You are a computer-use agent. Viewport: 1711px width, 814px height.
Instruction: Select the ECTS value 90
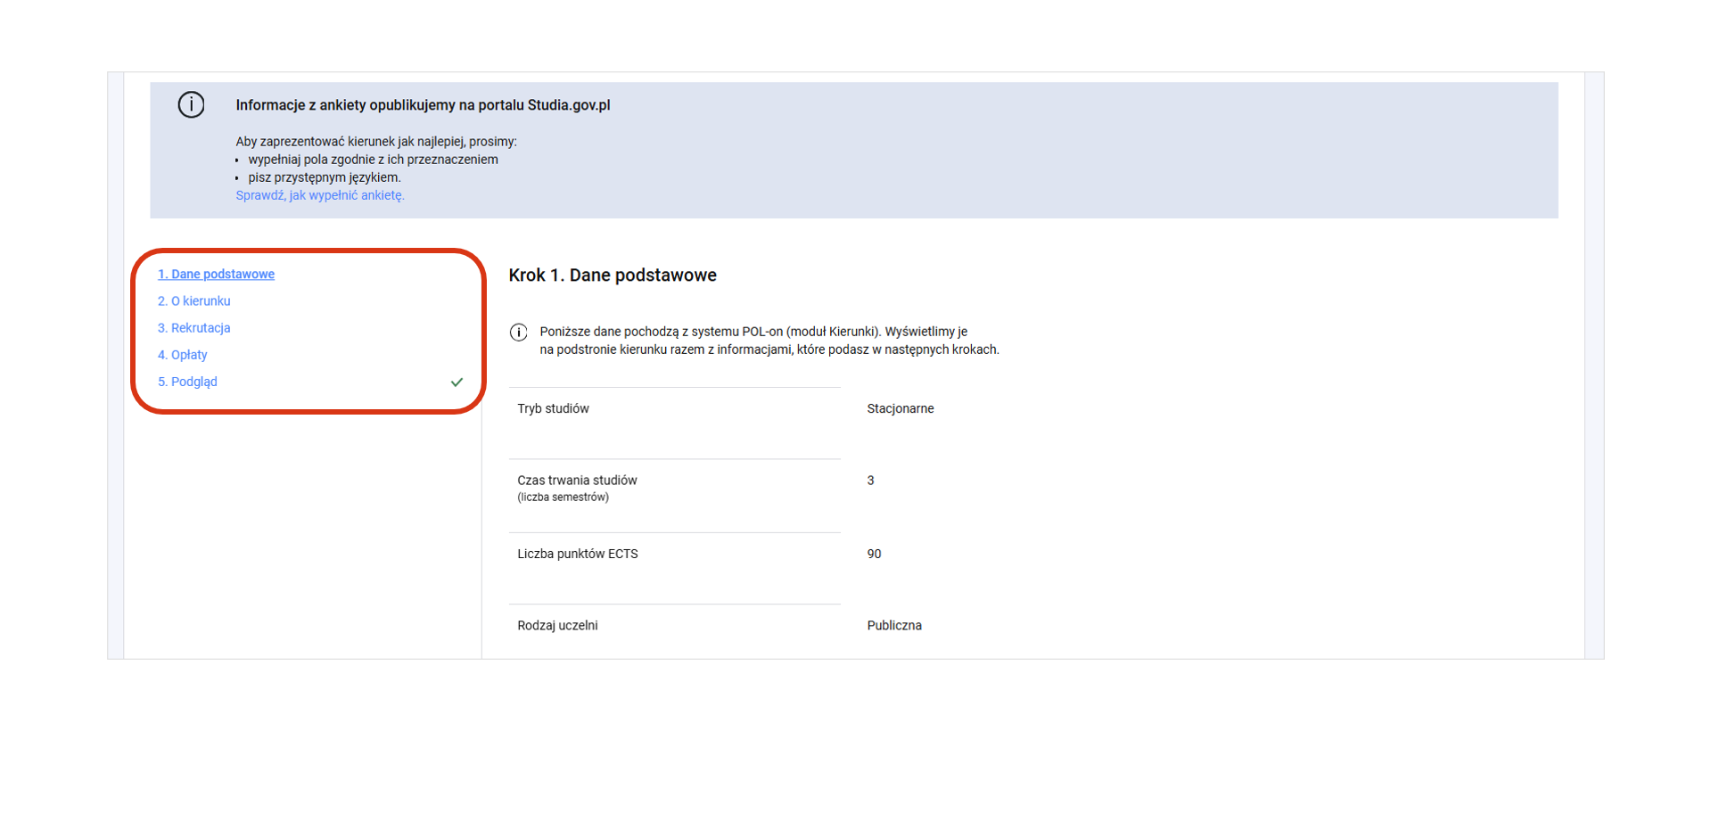pyautogui.click(x=874, y=554)
